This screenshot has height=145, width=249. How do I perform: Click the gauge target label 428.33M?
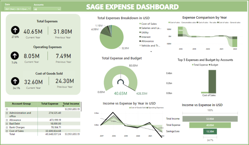coord(142,94)
